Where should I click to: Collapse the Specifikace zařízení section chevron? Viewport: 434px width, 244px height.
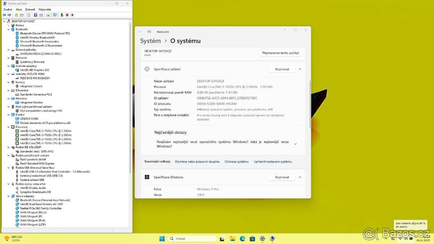click(x=300, y=69)
